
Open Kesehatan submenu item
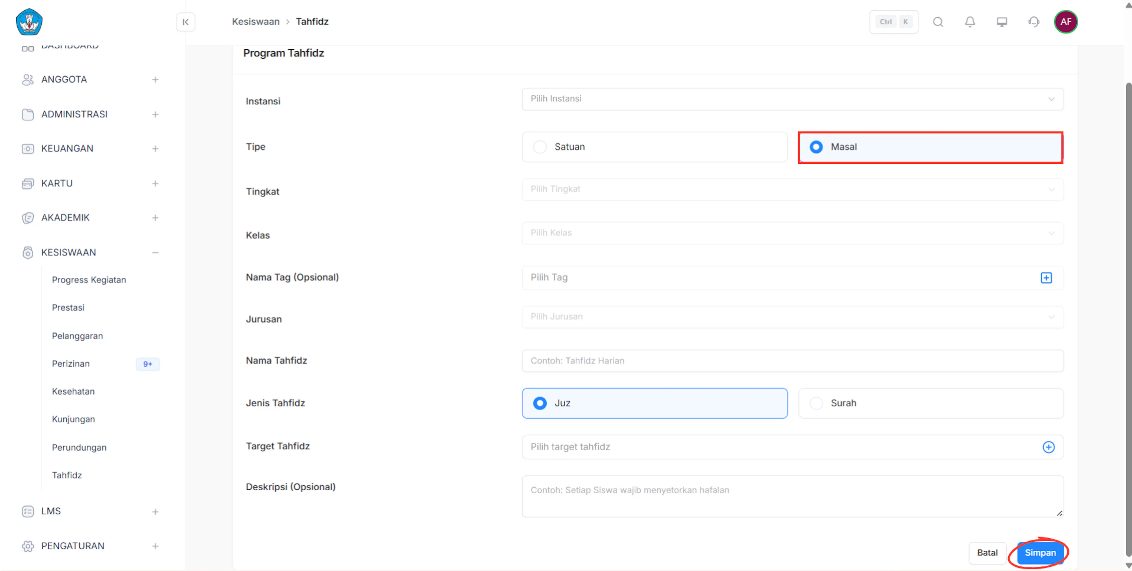pyautogui.click(x=73, y=391)
